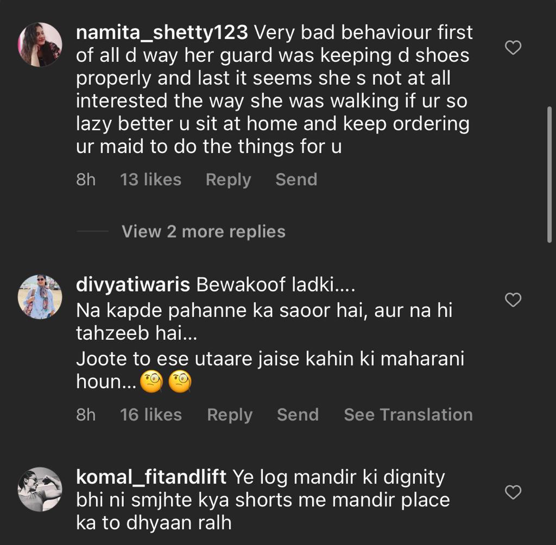This screenshot has width=556, height=545.
Task: Open komal_fitandlift's profile picture
Action: tap(40, 489)
